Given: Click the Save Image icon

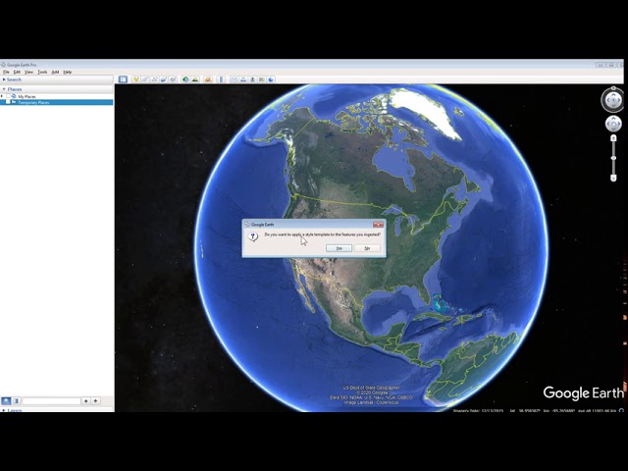Looking at the screenshot, I should coord(252,79).
